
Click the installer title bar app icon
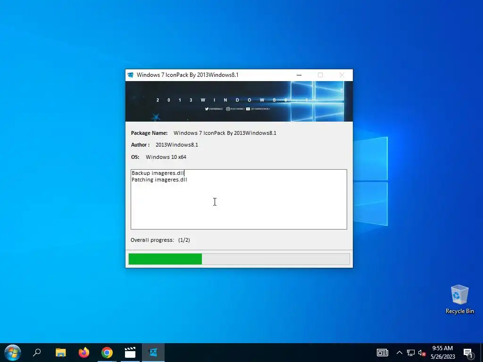point(131,75)
